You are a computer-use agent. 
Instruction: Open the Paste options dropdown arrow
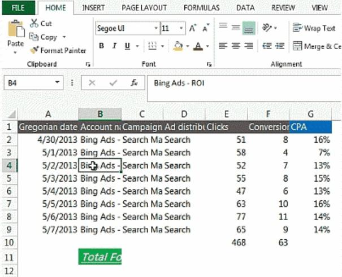click(x=15, y=52)
